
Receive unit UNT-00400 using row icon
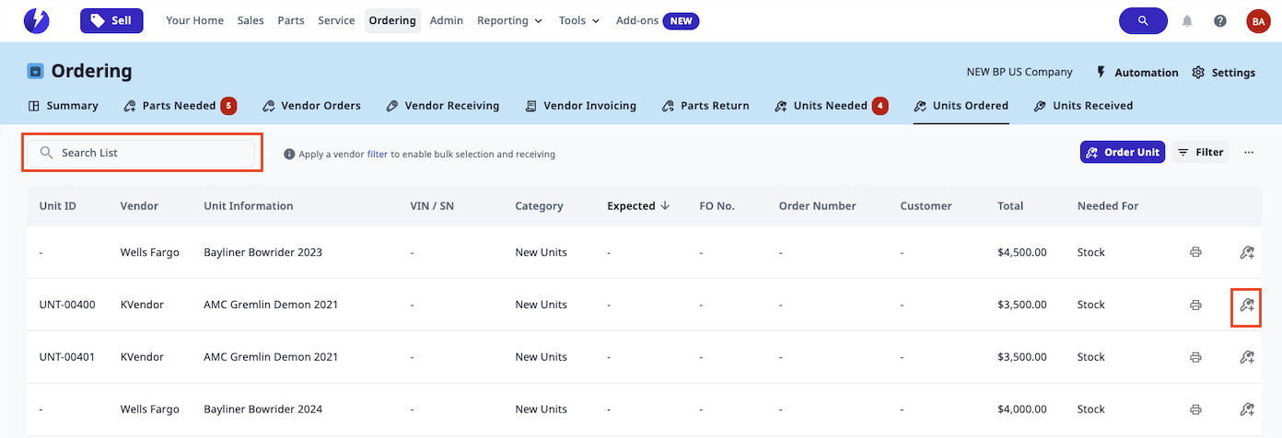1247,305
